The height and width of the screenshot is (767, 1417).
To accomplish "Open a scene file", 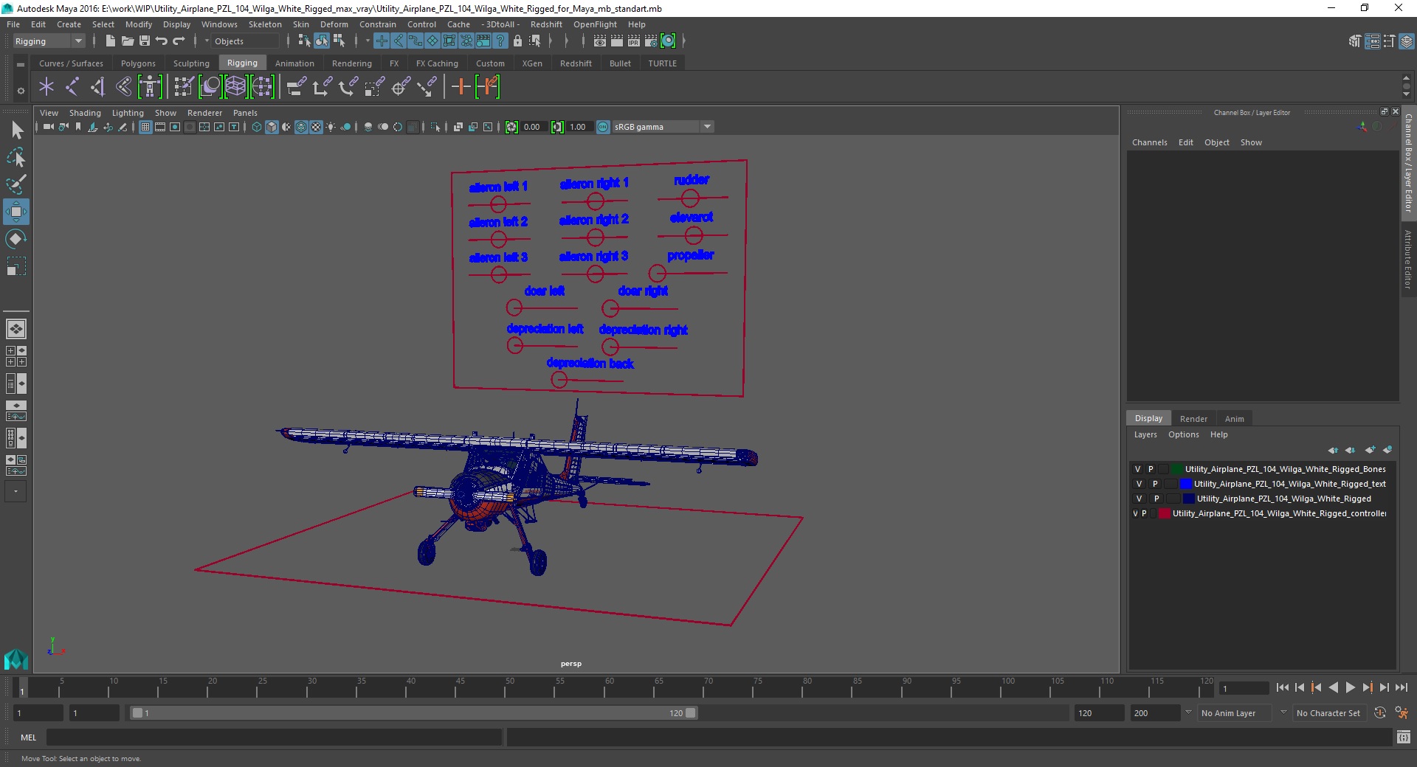I will coord(127,41).
